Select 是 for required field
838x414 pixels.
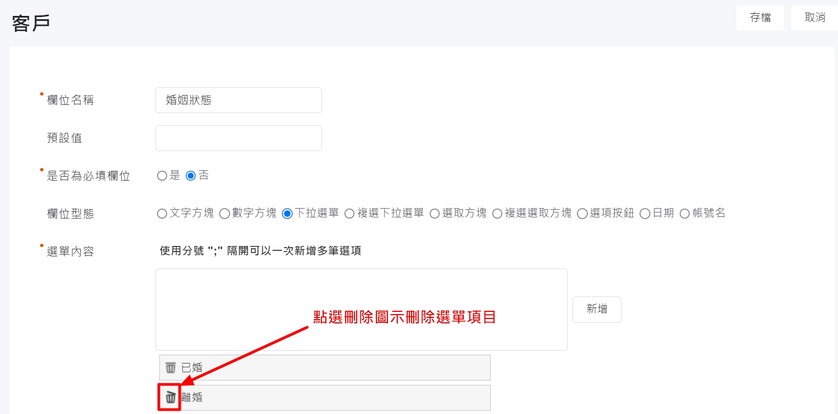tap(162, 176)
